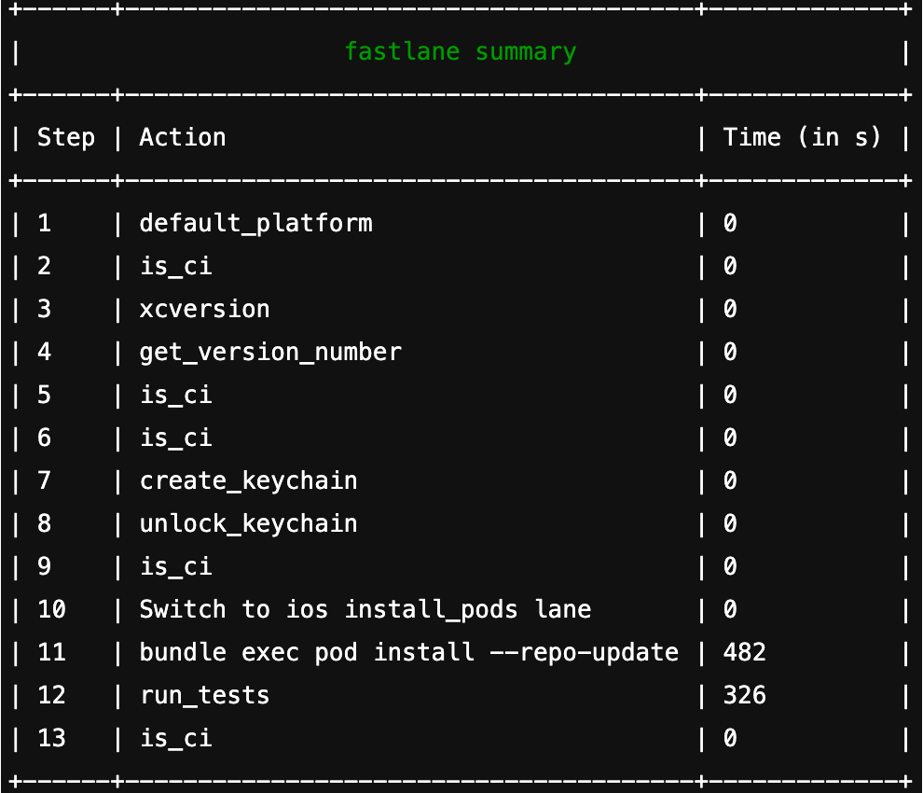Click the 326 seconds time value

[x=744, y=695]
